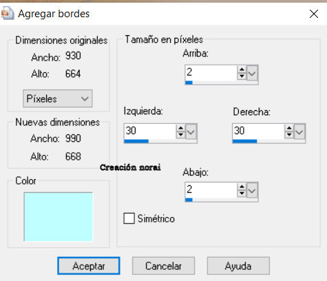Screen dimensions: 327x281
Task: Click the Aceptar button
Action: (89, 266)
